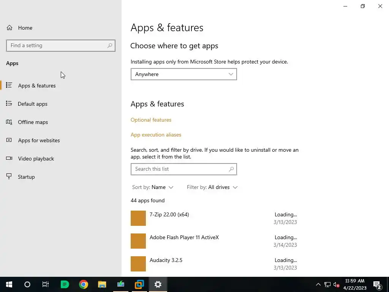389x292 pixels.
Task: Open Optional features link
Action: [x=151, y=120]
